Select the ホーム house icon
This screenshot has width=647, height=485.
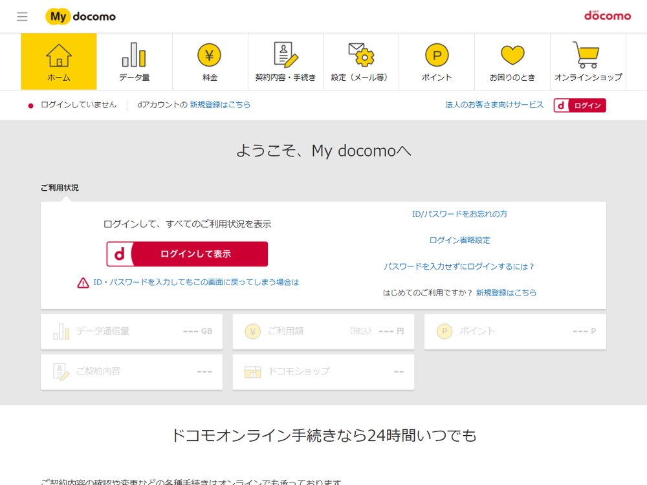[x=59, y=55]
